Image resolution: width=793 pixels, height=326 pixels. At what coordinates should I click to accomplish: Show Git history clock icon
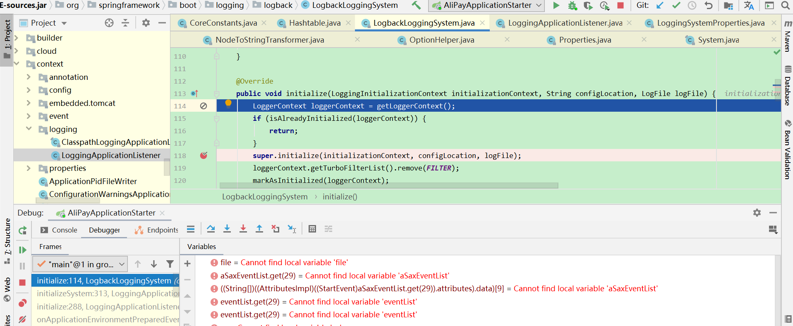pos(692,5)
